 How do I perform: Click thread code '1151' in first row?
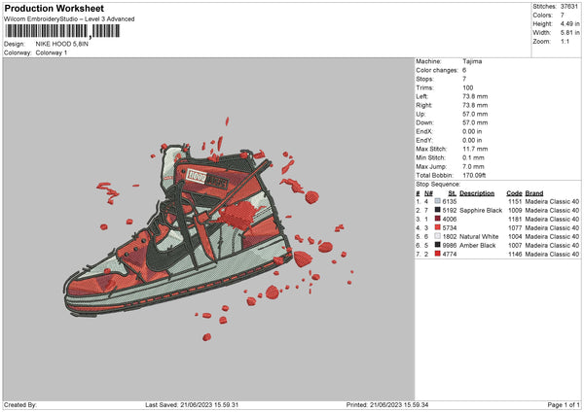coord(515,201)
